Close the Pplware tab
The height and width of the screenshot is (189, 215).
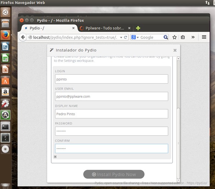click(x=129, y=28)
